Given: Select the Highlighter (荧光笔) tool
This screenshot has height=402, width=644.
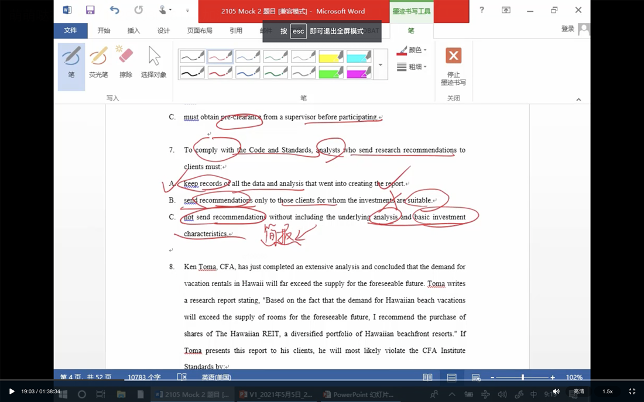Looking at the screenshot, I should (98, 61).
